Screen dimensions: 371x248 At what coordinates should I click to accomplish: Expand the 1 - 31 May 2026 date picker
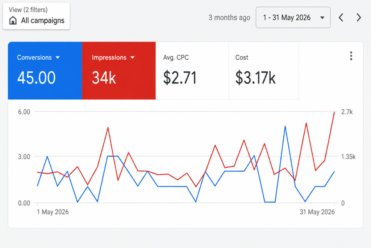click(293, 17)
